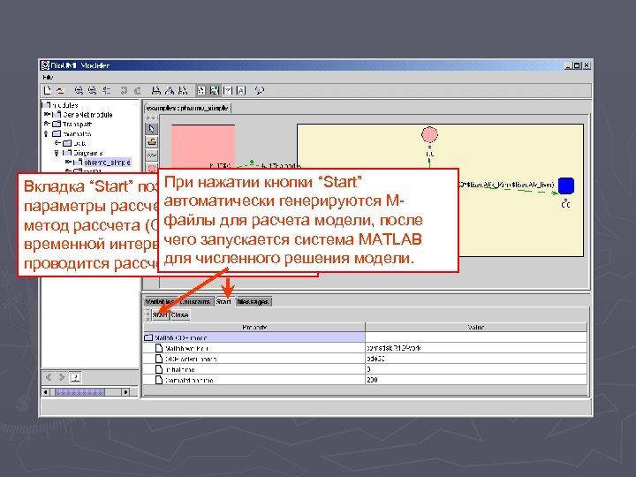Minimize the BioUML Modeler window
636x477 pixels.
[x=568, y=65]
